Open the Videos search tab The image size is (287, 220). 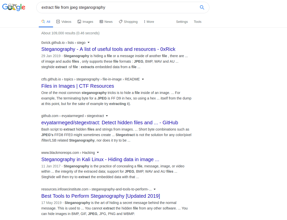[64, 22]
